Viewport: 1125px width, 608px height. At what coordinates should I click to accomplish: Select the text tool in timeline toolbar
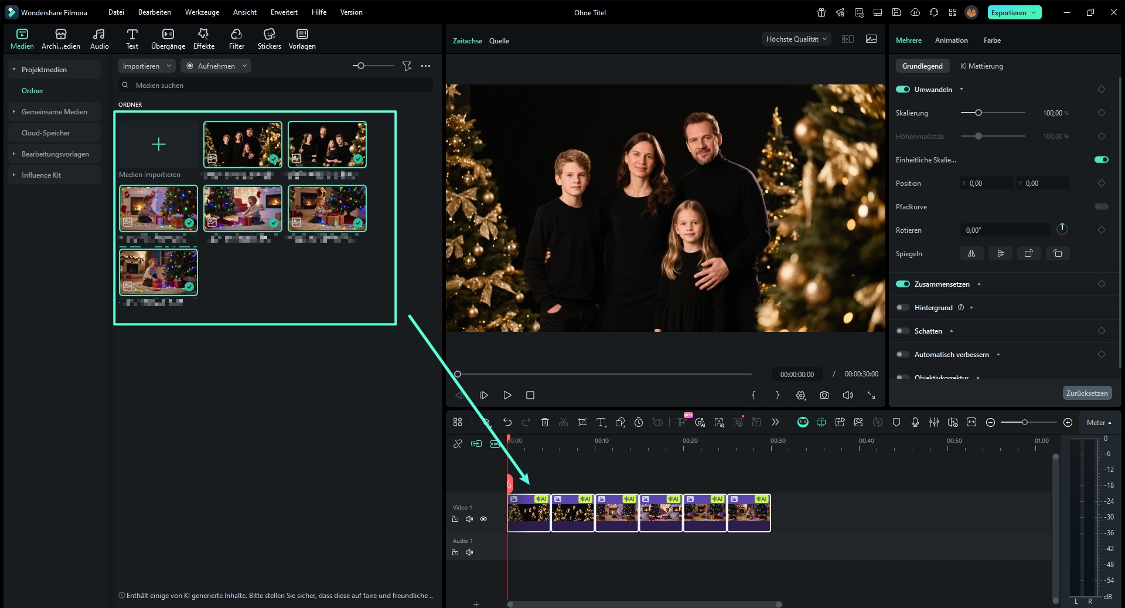(601, 422)
